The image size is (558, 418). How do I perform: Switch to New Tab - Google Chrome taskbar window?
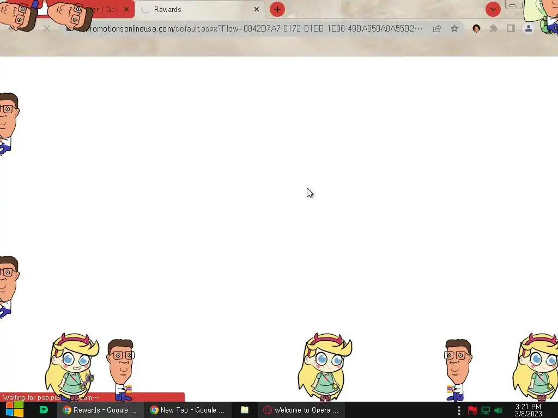pos(187,410)
